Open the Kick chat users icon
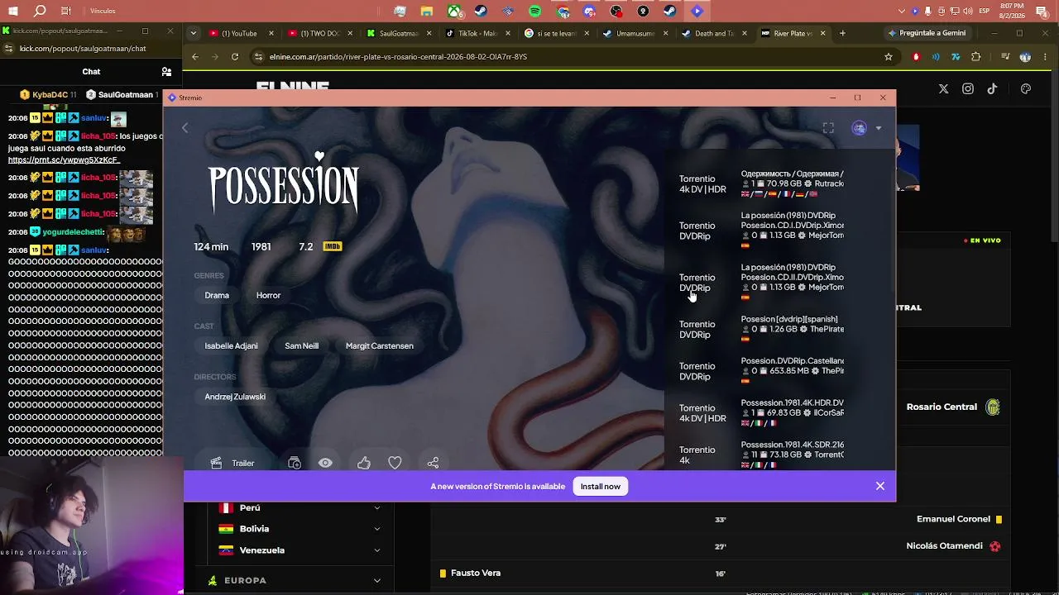Screen dimensions: 1059x595 tap(166, 72)
